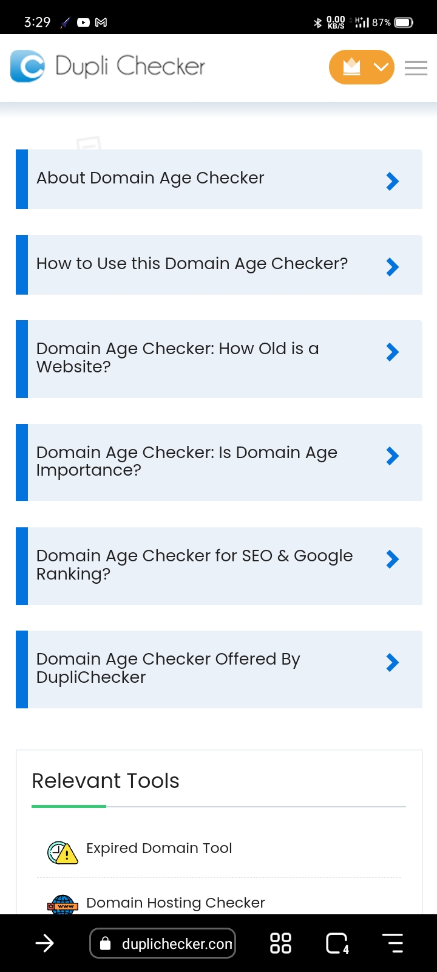This screenshot has height=972, width=437.
Task: Tap the padlock icon in the address bar
Action: (x=106, y=943)
